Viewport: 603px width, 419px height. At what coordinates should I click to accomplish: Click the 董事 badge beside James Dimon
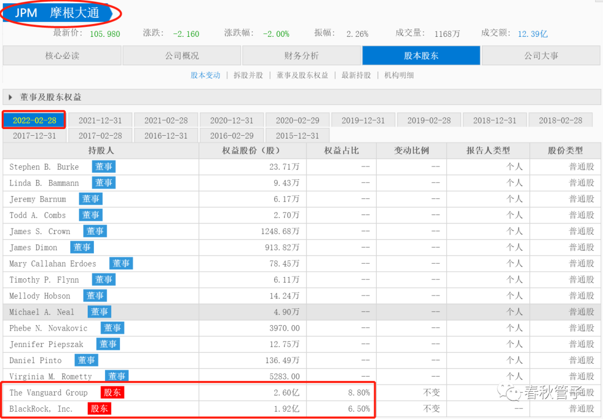[x=82, y=247]
